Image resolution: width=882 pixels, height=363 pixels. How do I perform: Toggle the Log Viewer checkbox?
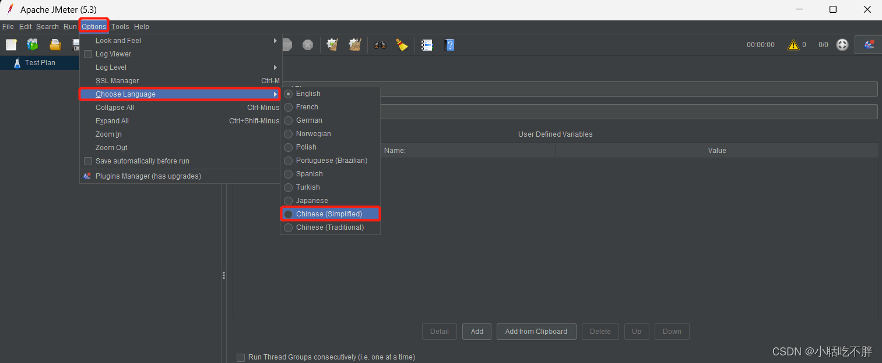pos(88,54)
